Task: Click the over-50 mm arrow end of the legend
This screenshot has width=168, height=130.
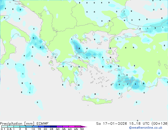Action: (x=84, y=127)
